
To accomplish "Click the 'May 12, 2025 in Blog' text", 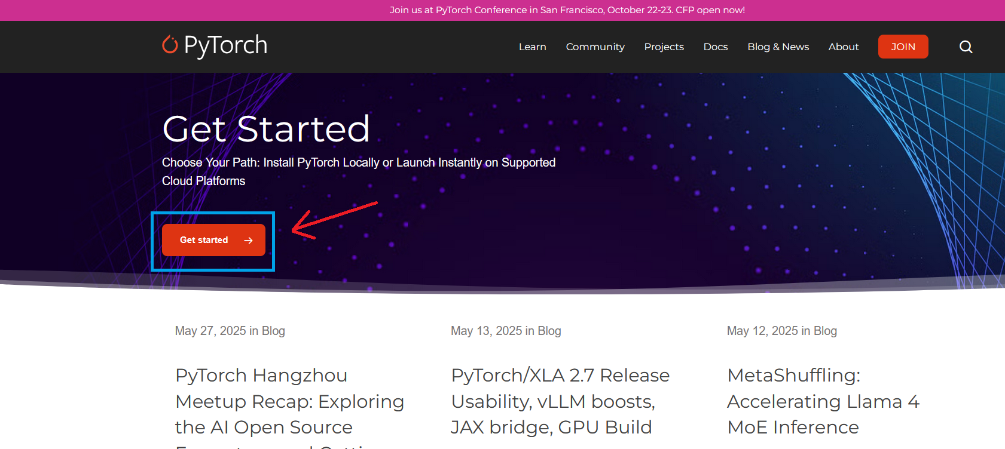I will pyautogui.click(x=781, y=331).
